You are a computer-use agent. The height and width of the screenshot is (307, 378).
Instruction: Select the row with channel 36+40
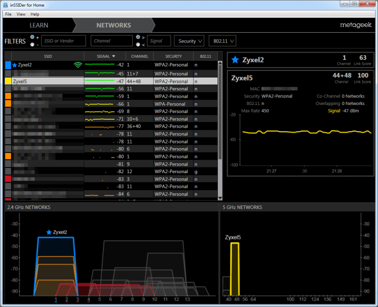pyautogui.click(x=111, y=126)
